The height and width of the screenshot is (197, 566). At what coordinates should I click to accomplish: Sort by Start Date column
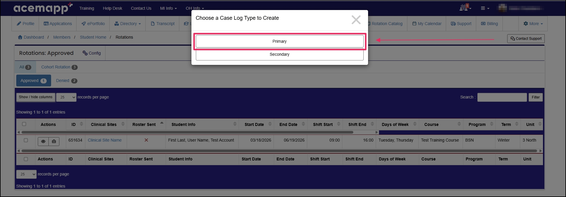(270, 124)
